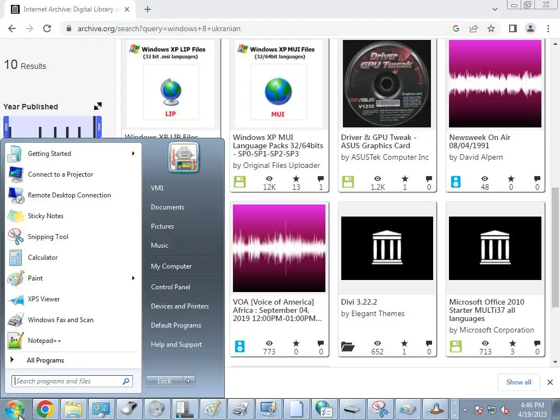Bookmark this page with the star icon
This screenshot has width=560, height=420.
click(491, 28)
